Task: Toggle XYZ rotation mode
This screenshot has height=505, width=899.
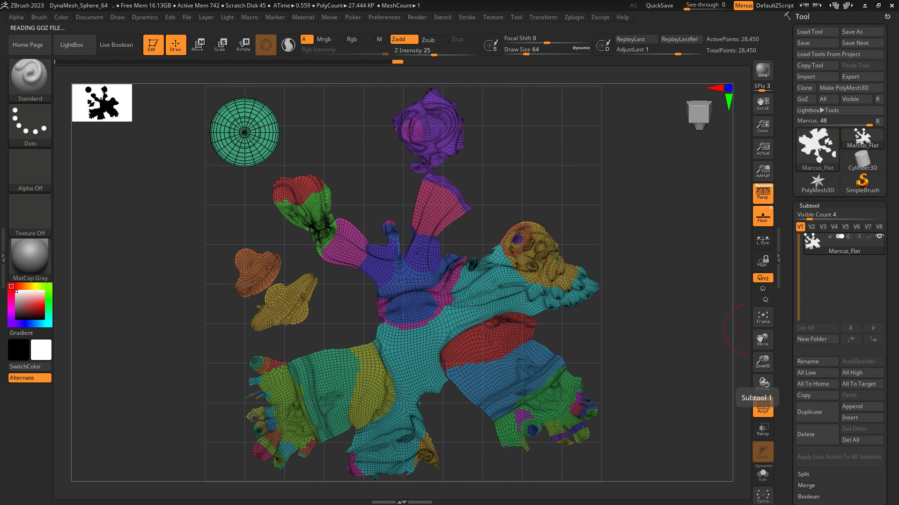Action: (763, 278)
